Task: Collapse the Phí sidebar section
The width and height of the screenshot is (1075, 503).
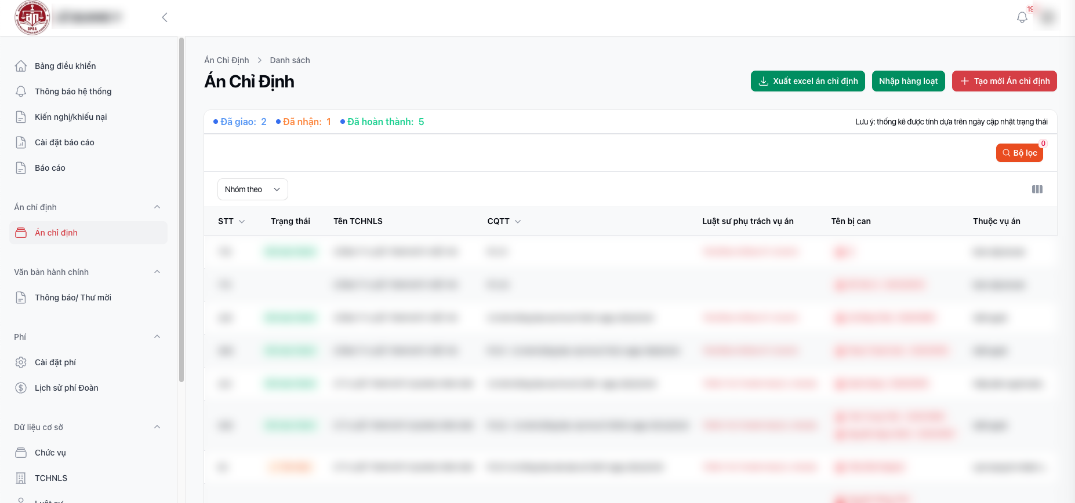Action: 157,337
